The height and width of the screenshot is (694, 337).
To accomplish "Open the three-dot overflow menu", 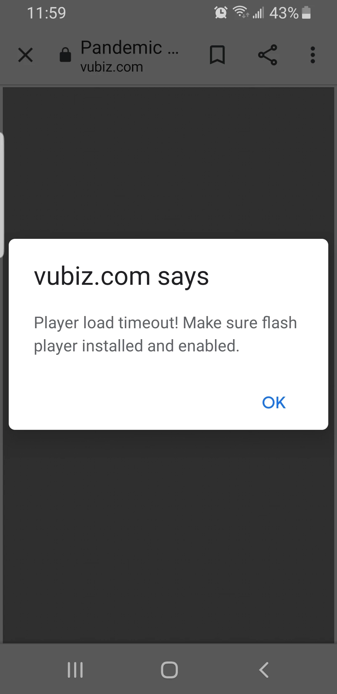I will click(313, 55).
